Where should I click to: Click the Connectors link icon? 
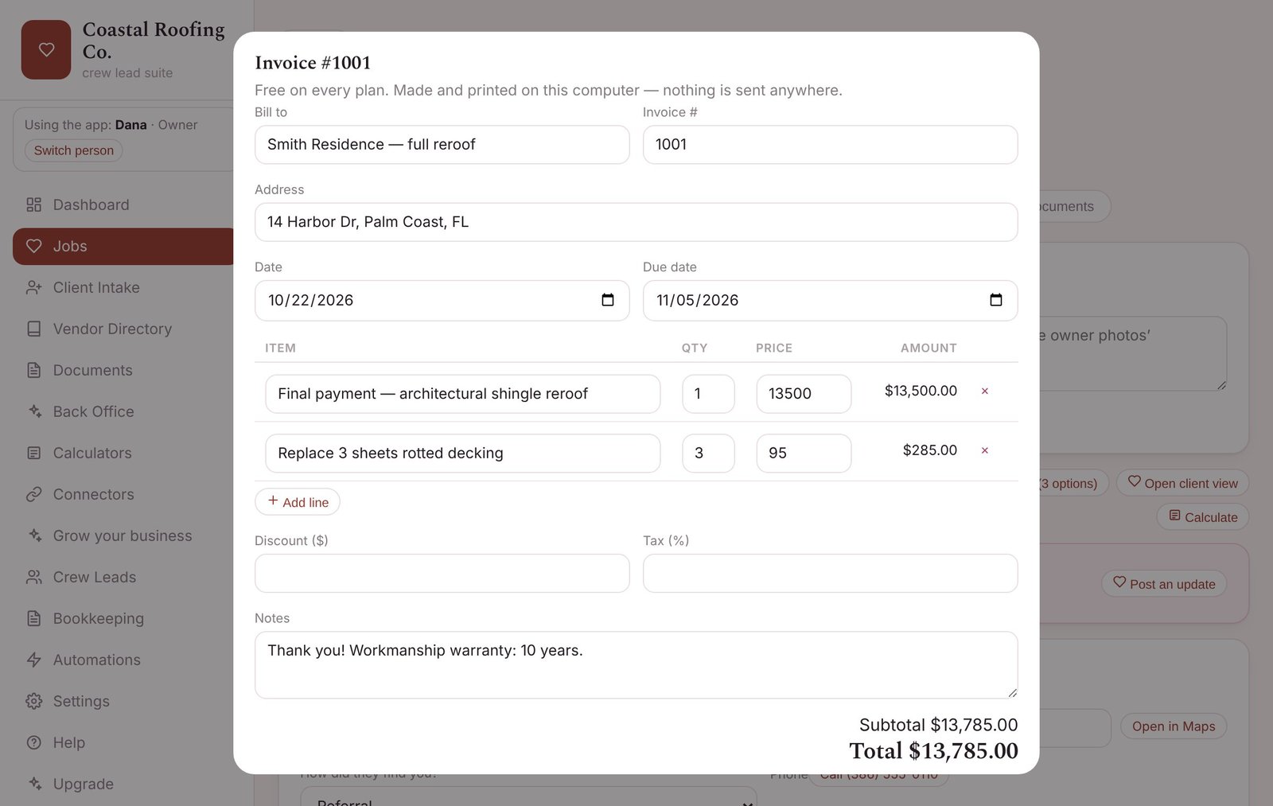click(33, 494)
